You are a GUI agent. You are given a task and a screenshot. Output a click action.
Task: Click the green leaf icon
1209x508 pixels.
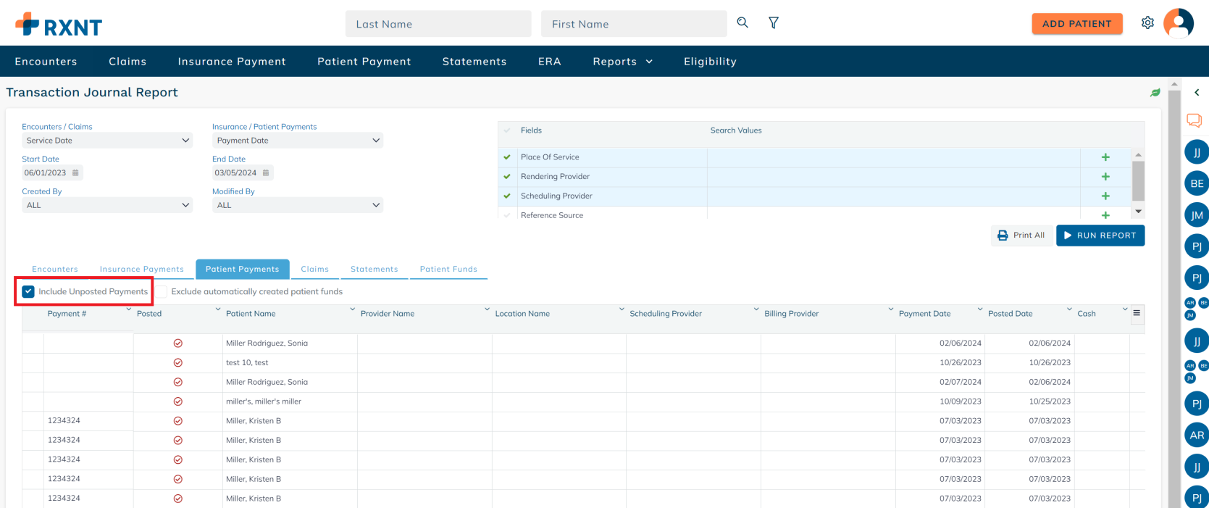pyautogui.click(x=1155, y=92)
